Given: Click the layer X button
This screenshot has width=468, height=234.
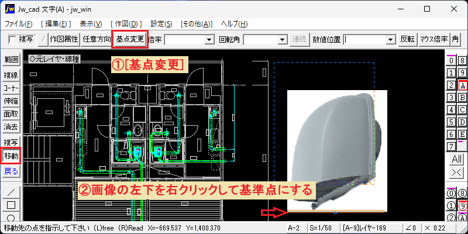Looking at the screenshot, I should point(457,172).
